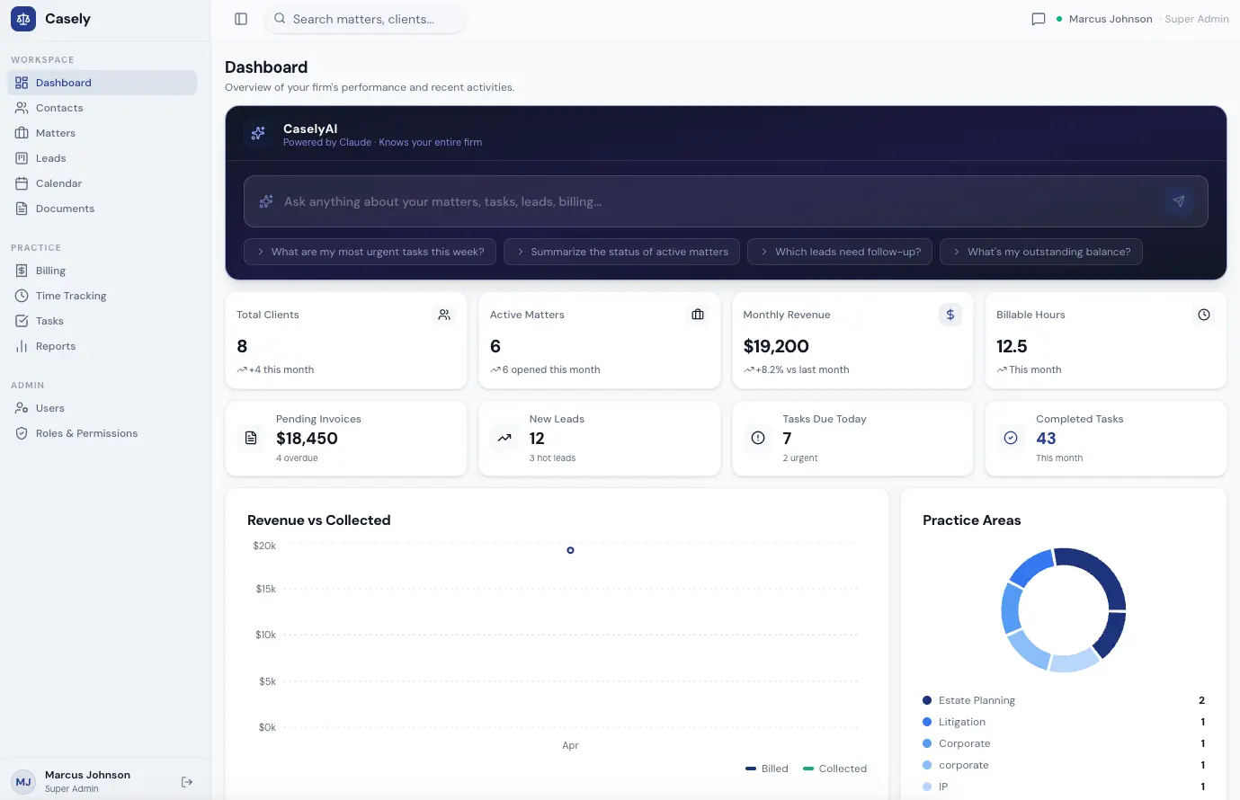Click the logout icon beside Marcus Johnson

point(187,782)
